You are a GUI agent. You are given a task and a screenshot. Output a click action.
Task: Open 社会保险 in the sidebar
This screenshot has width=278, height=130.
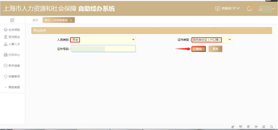[12, 30]
